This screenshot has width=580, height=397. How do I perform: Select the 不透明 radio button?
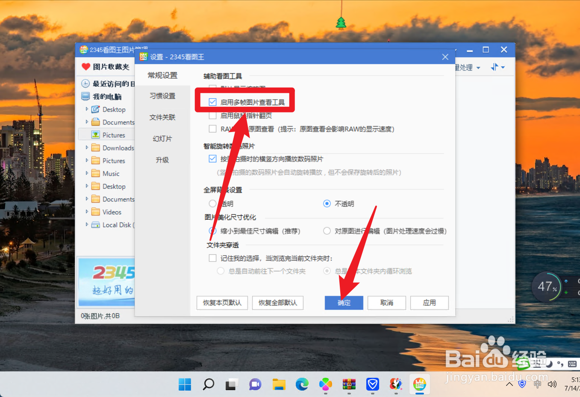click(x=327, y=203)
